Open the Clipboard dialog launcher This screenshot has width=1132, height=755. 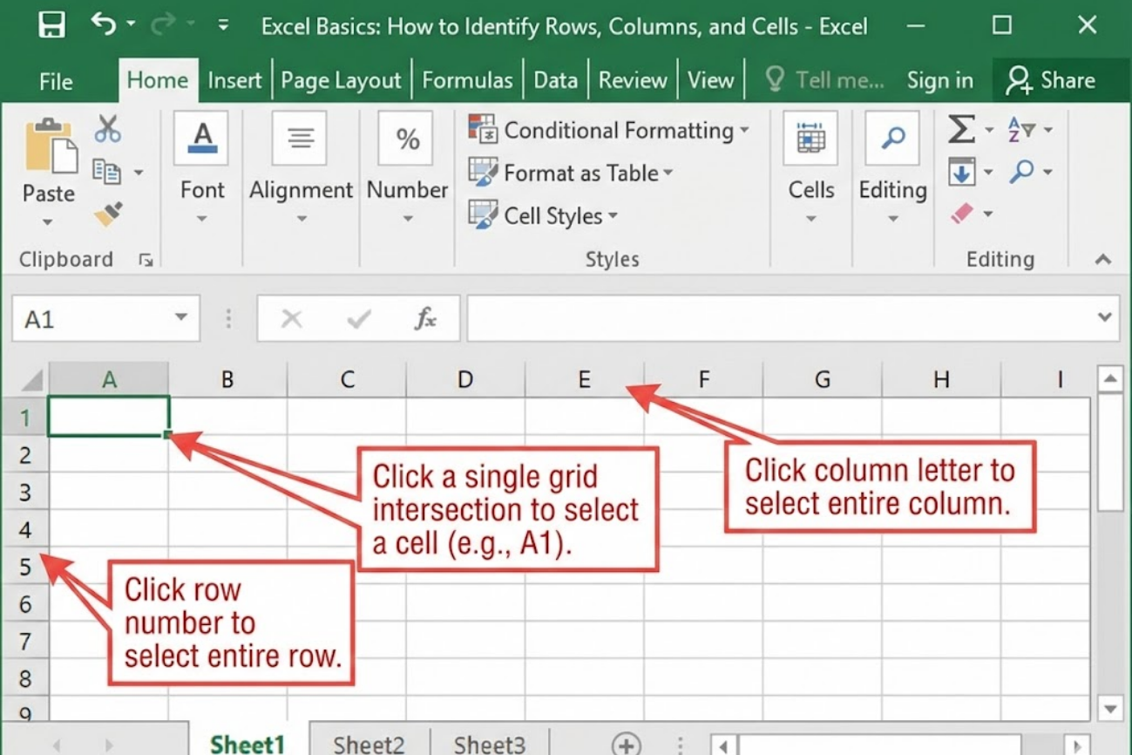145,259
